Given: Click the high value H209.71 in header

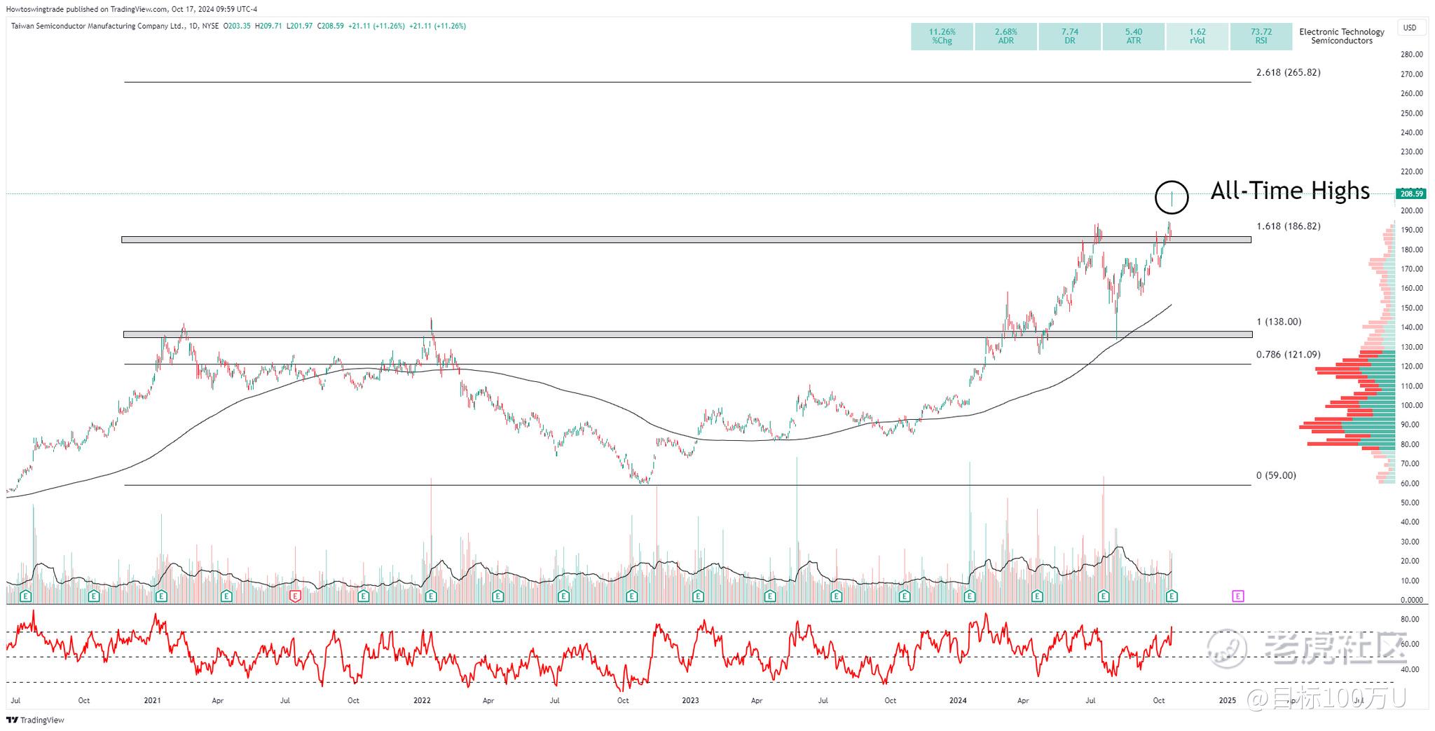Looking at the screenshot, I should pyautogui.click(x=268, y=26).
